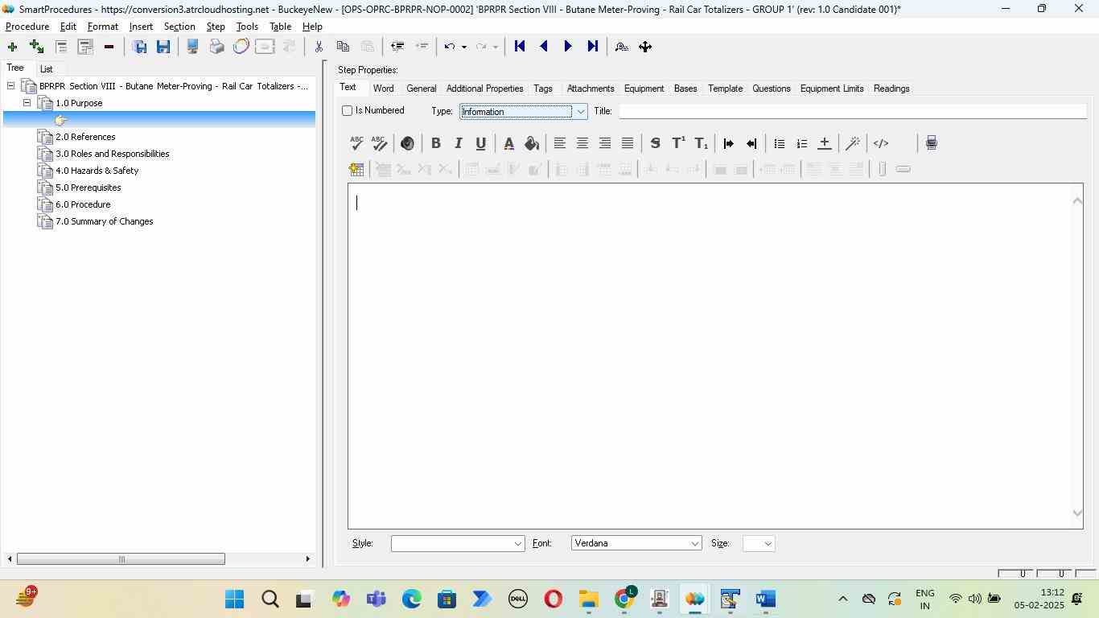The width and height of the screenshot is (1099, 618).
Task: Collapse the root BPRPR Section VIII node
Action: tap(10, 85)
